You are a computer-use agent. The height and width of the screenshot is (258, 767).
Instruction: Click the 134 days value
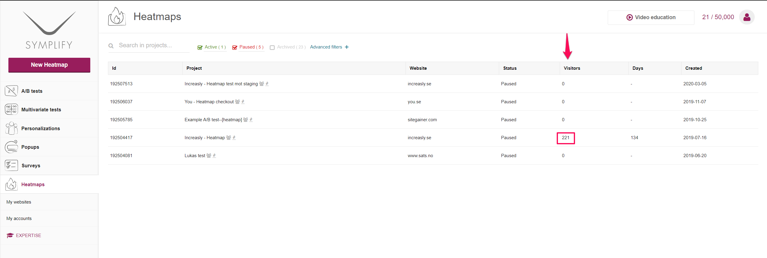point(634,138)
